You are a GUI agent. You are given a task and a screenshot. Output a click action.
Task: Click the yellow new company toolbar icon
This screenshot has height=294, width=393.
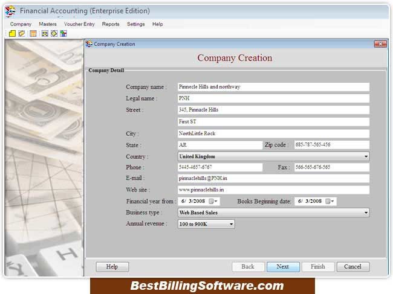12,33
